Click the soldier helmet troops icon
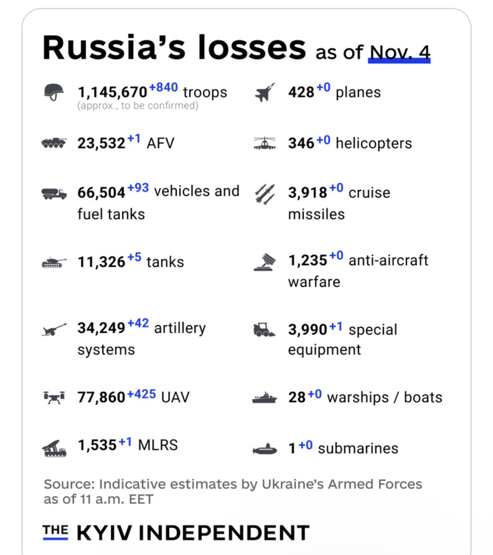This screenshot has height=555, width=493. coord(54,92)
